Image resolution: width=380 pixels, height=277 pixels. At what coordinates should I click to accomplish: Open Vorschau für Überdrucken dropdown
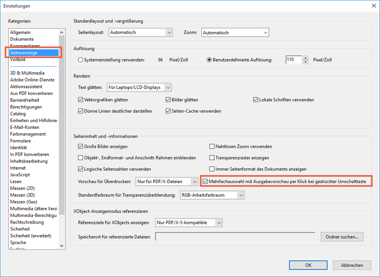[167, 181]
